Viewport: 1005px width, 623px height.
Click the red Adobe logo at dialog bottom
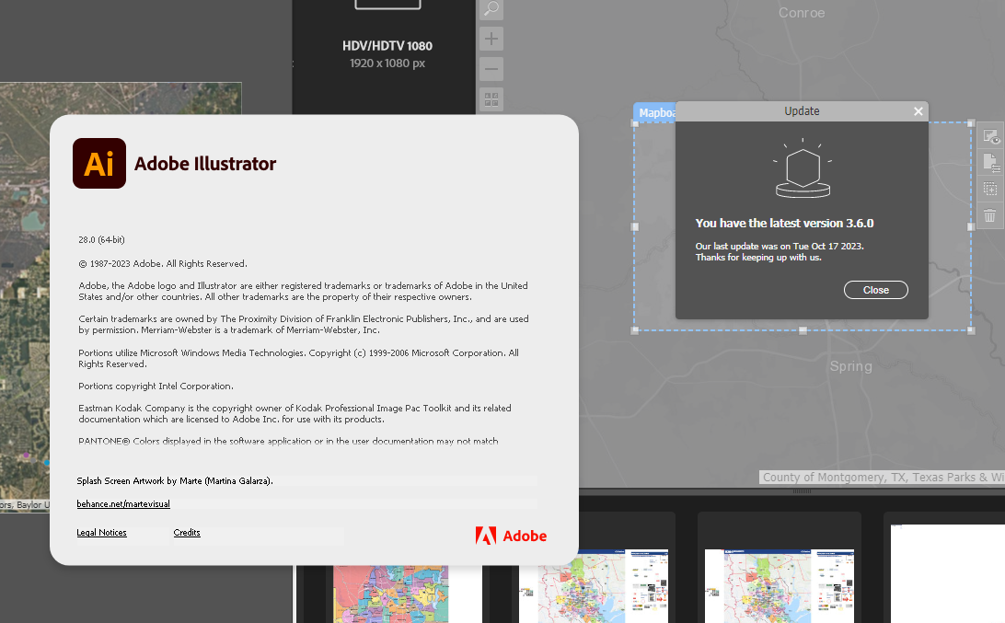(511, 535)
